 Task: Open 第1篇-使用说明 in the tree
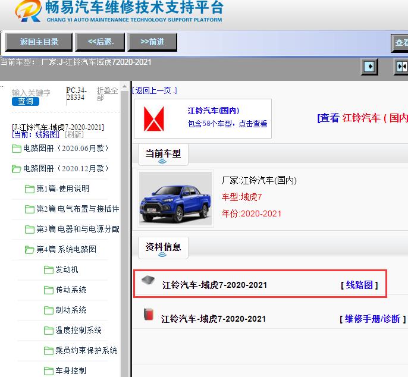click(62, 188)
